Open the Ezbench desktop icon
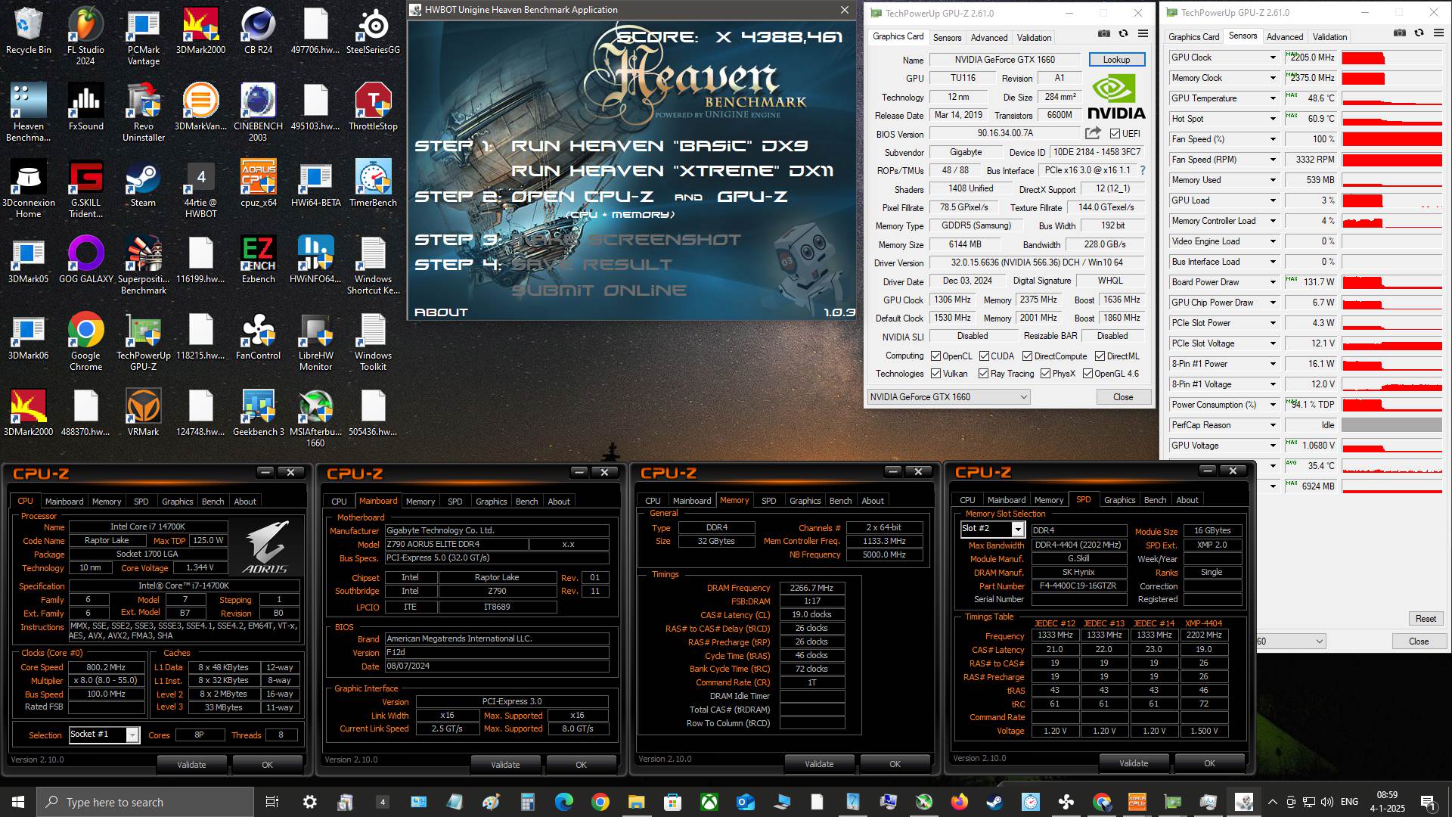The width and height of the screenshot is (1452, 817). [258, 260]
